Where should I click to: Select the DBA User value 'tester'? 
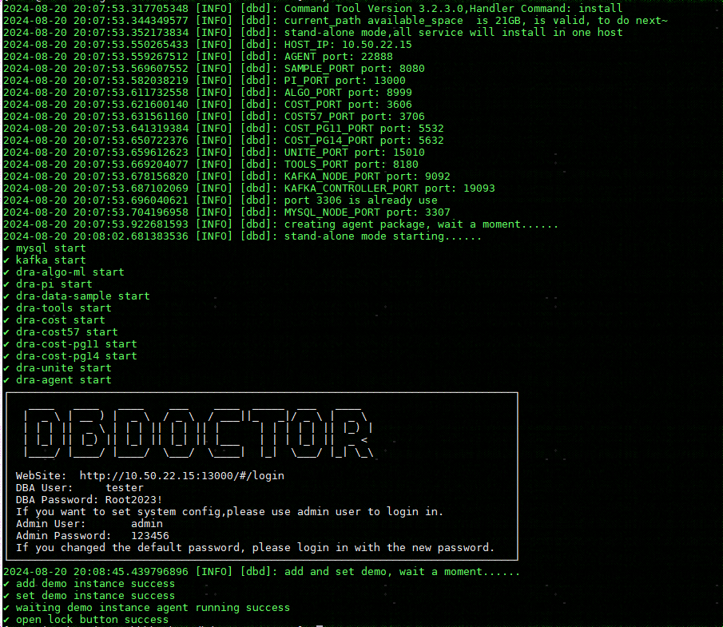pyautogui.click(x=125, y=488)
